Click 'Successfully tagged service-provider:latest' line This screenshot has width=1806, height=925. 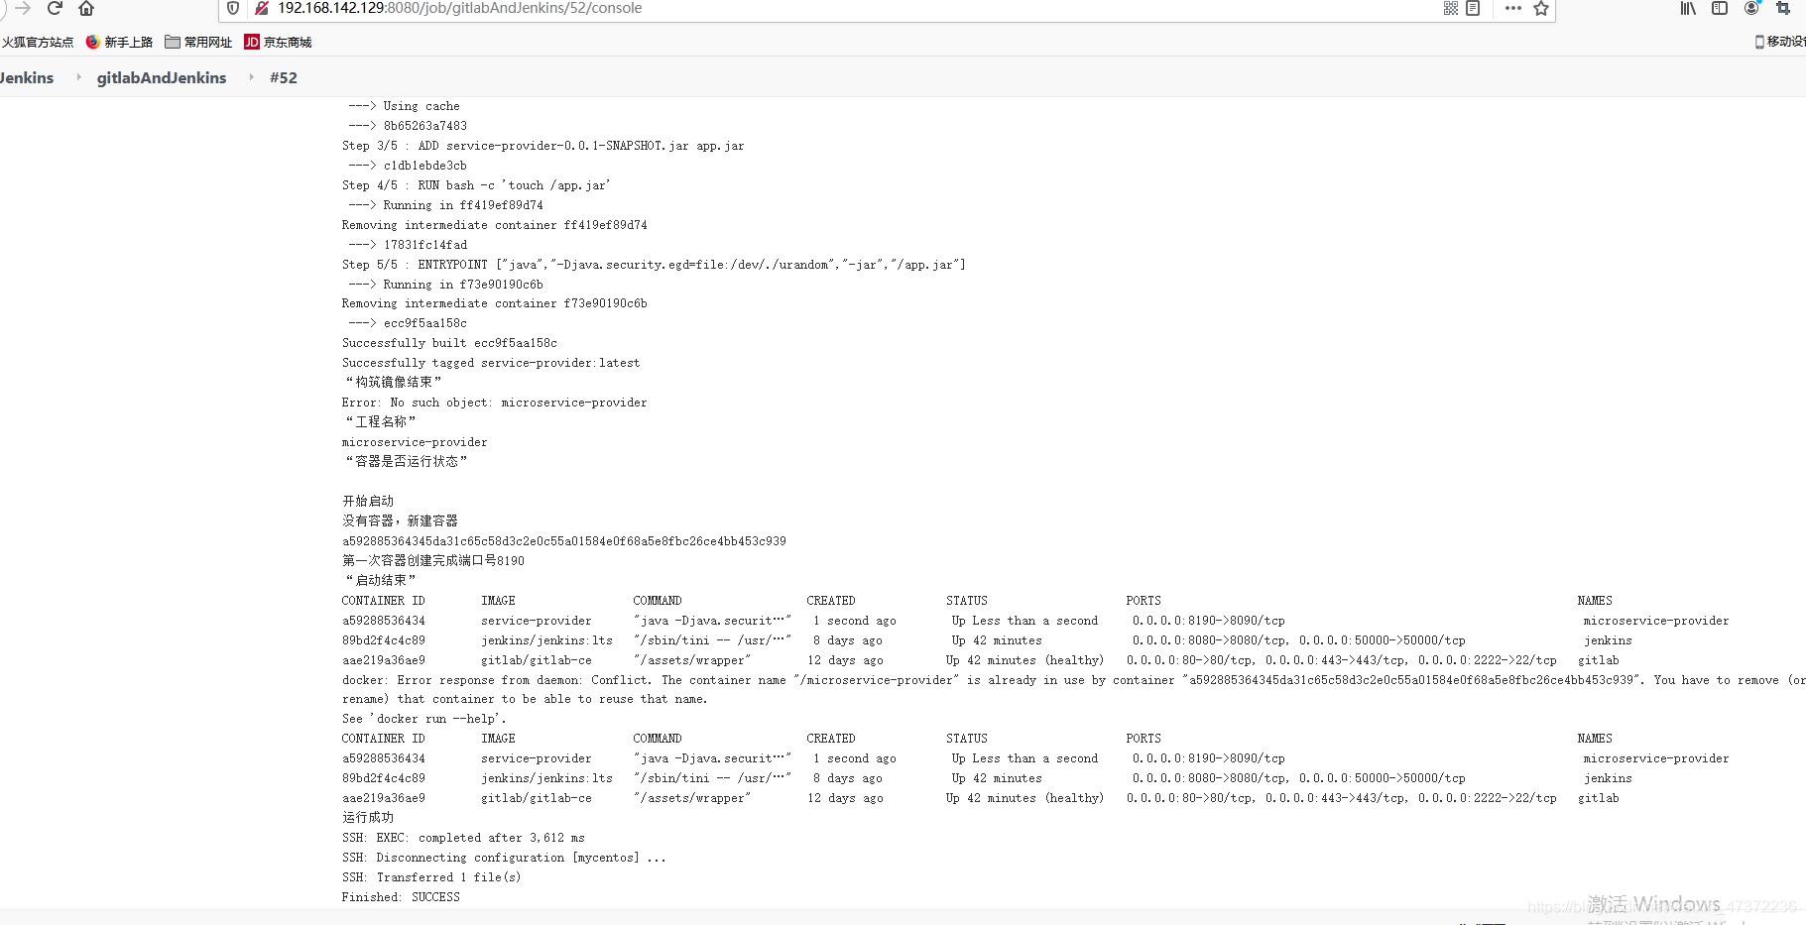491,363
